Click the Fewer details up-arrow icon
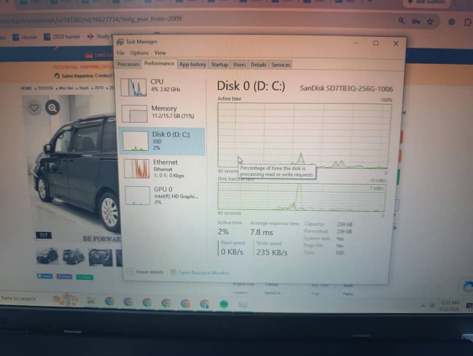 [129, 271]
